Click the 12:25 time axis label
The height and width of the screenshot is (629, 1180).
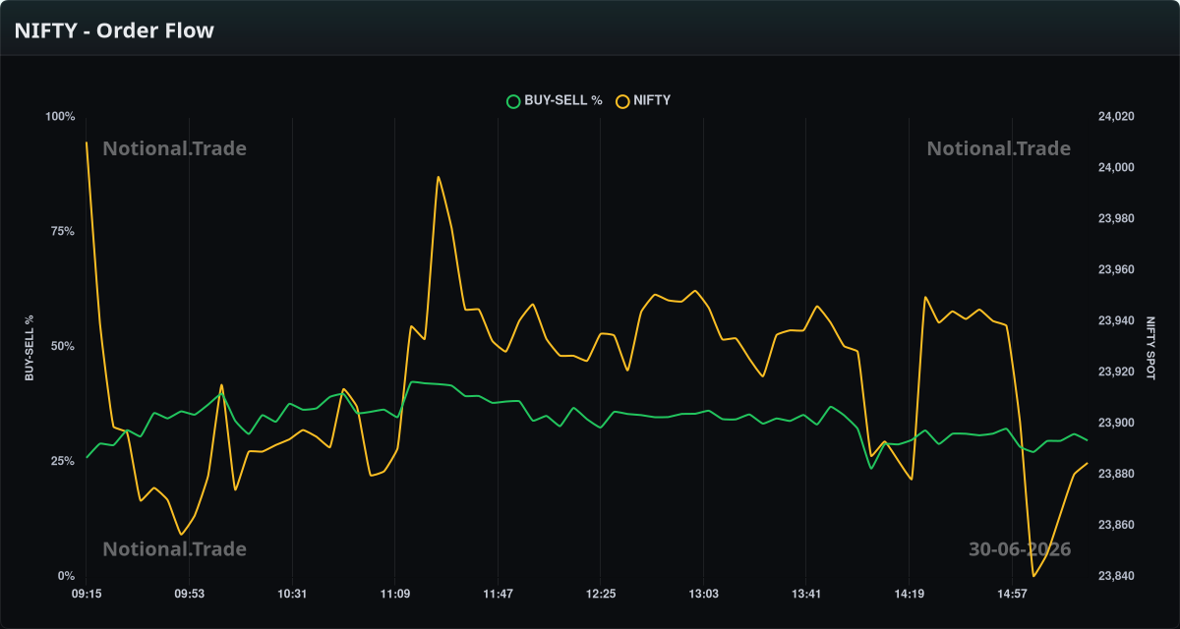point(600,594)
